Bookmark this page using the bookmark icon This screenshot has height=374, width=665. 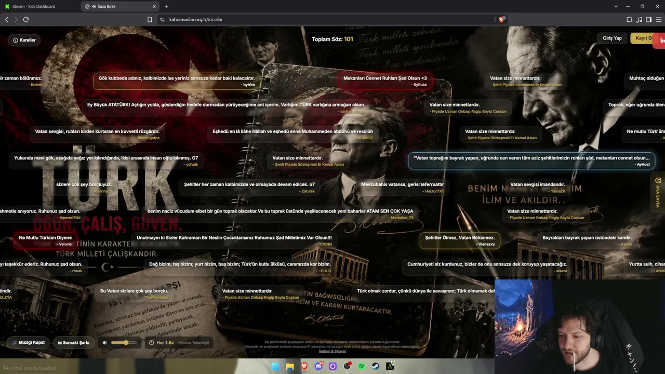point(150,19)
